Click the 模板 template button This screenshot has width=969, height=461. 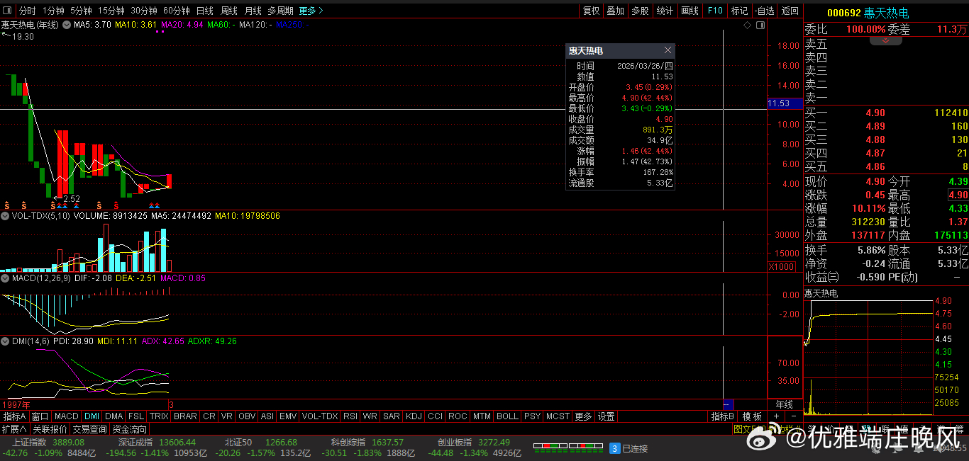pos(752,416)
